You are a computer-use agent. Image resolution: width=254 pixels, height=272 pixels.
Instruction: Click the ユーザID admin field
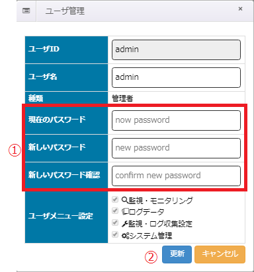coord(176,50)
